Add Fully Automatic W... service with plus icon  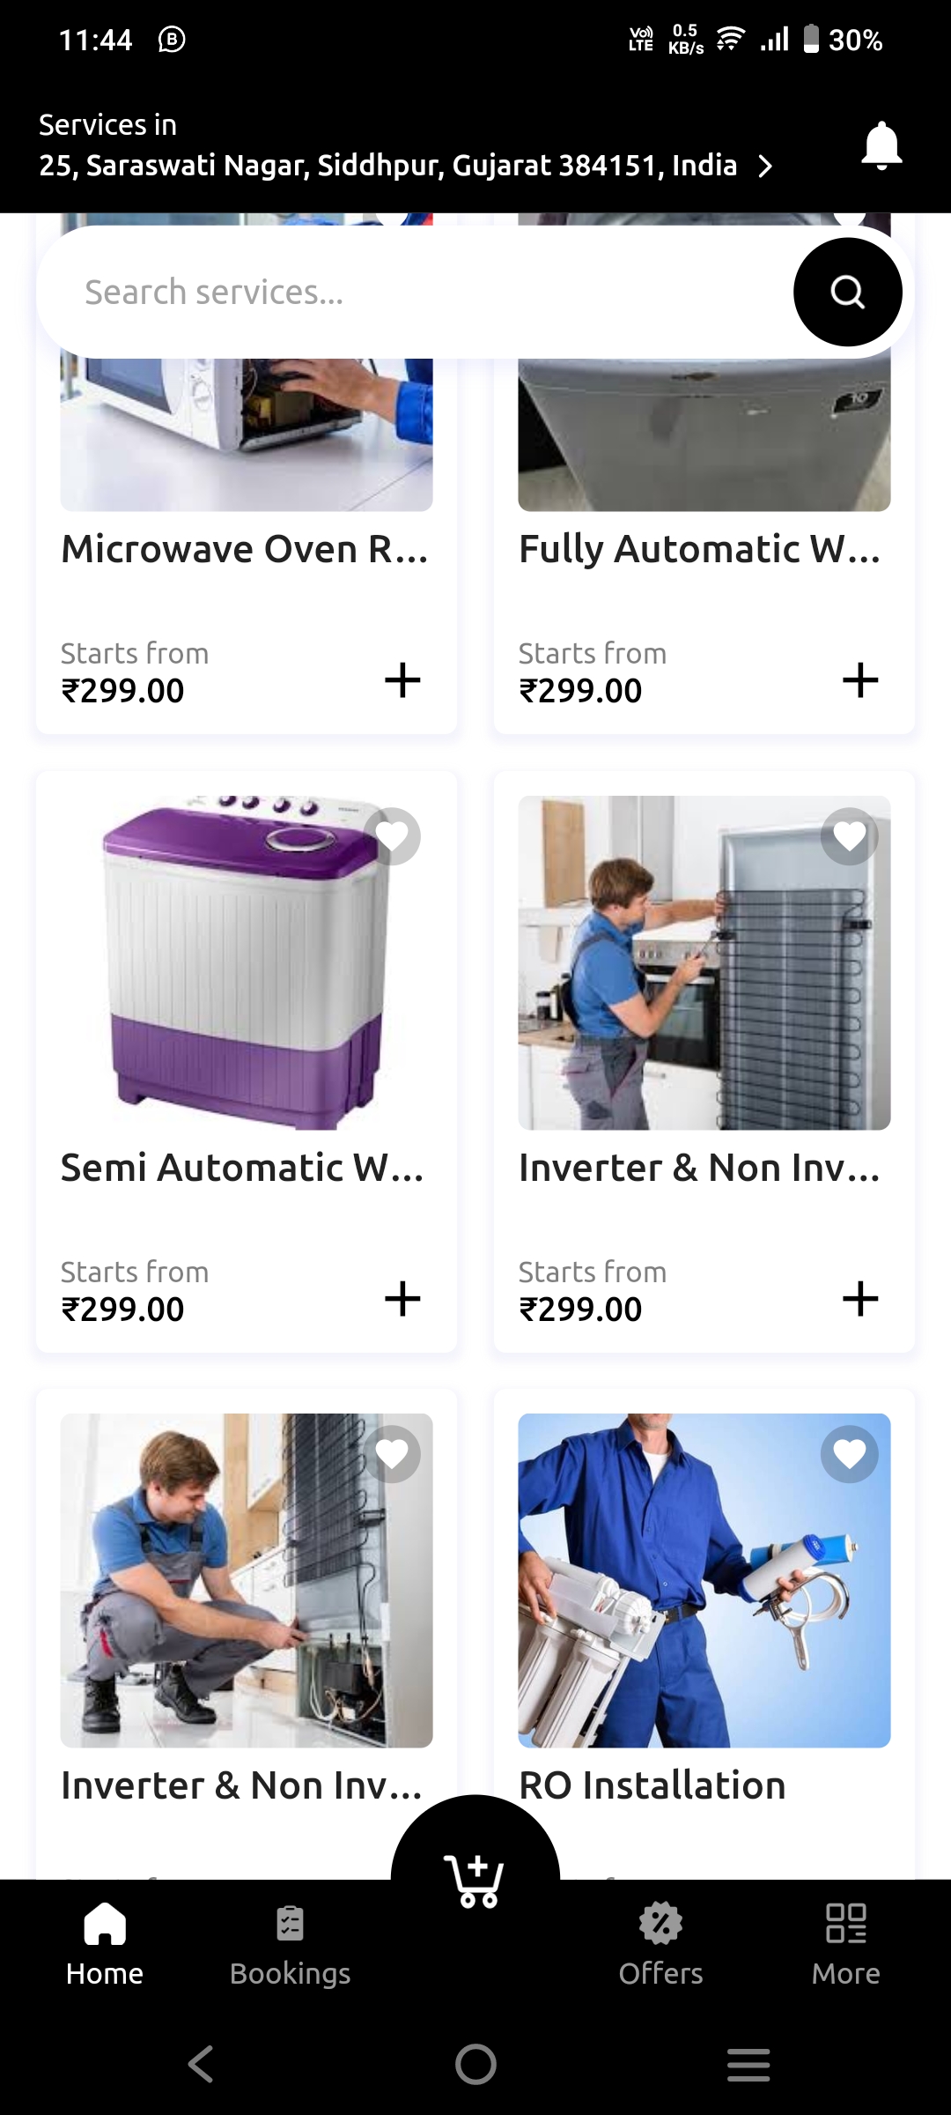(860, 680)
